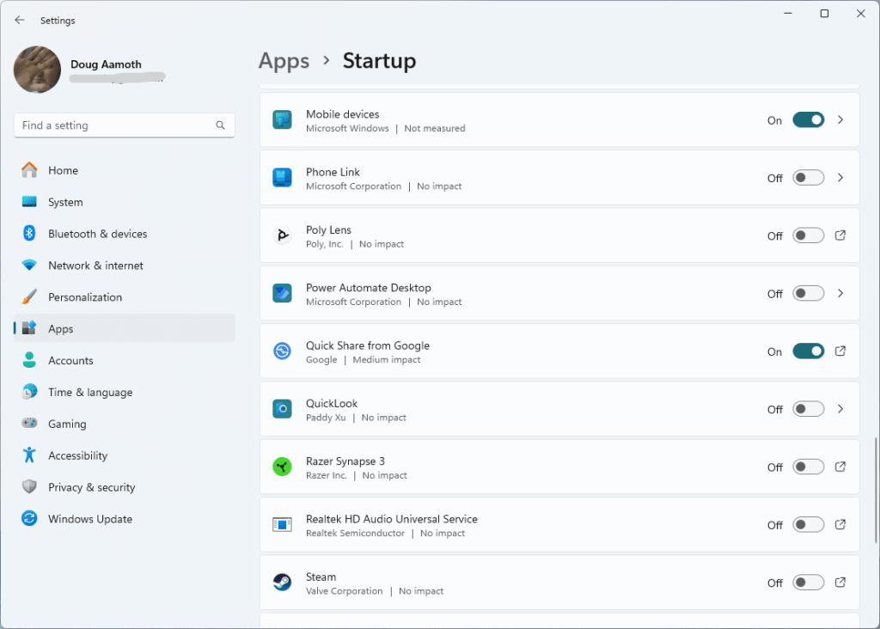
Task: Click the Poly Lens app icon
Action: click(x=282, y=235)
